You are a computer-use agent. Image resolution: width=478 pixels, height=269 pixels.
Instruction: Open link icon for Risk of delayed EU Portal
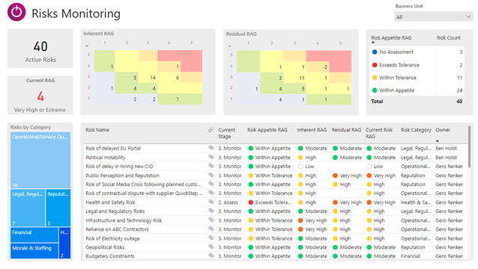pos(211,148)
